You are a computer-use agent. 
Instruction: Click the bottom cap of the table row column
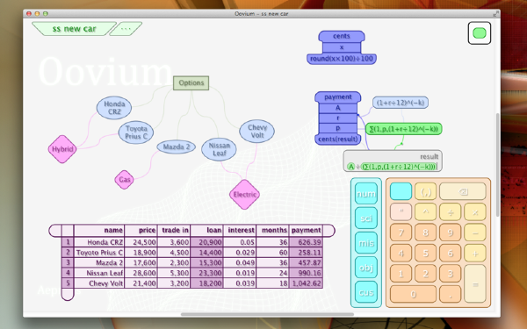68,295
